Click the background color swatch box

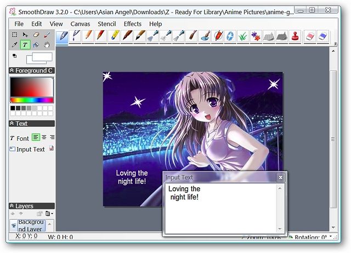pyautogui.click(x=30, y=61)
